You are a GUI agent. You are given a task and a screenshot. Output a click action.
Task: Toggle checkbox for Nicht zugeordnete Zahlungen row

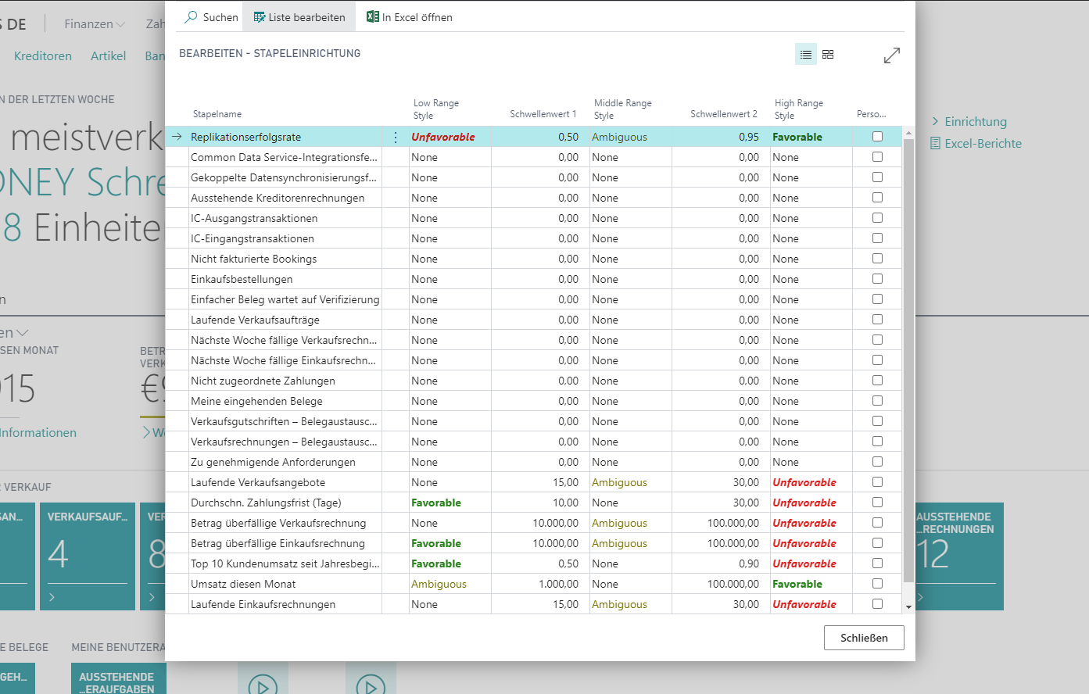877,381
